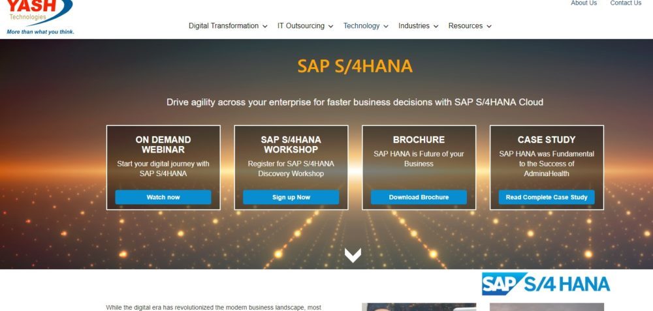Open the Industries menu
The height and width of the screenshot is (311, 653).
pos(418,26)
